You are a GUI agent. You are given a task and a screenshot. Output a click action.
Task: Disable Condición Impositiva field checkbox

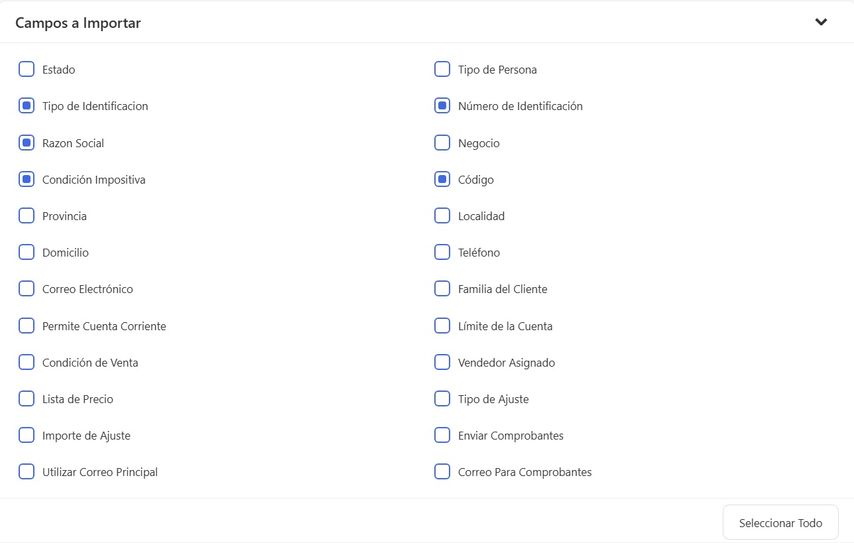click(27, 179)
